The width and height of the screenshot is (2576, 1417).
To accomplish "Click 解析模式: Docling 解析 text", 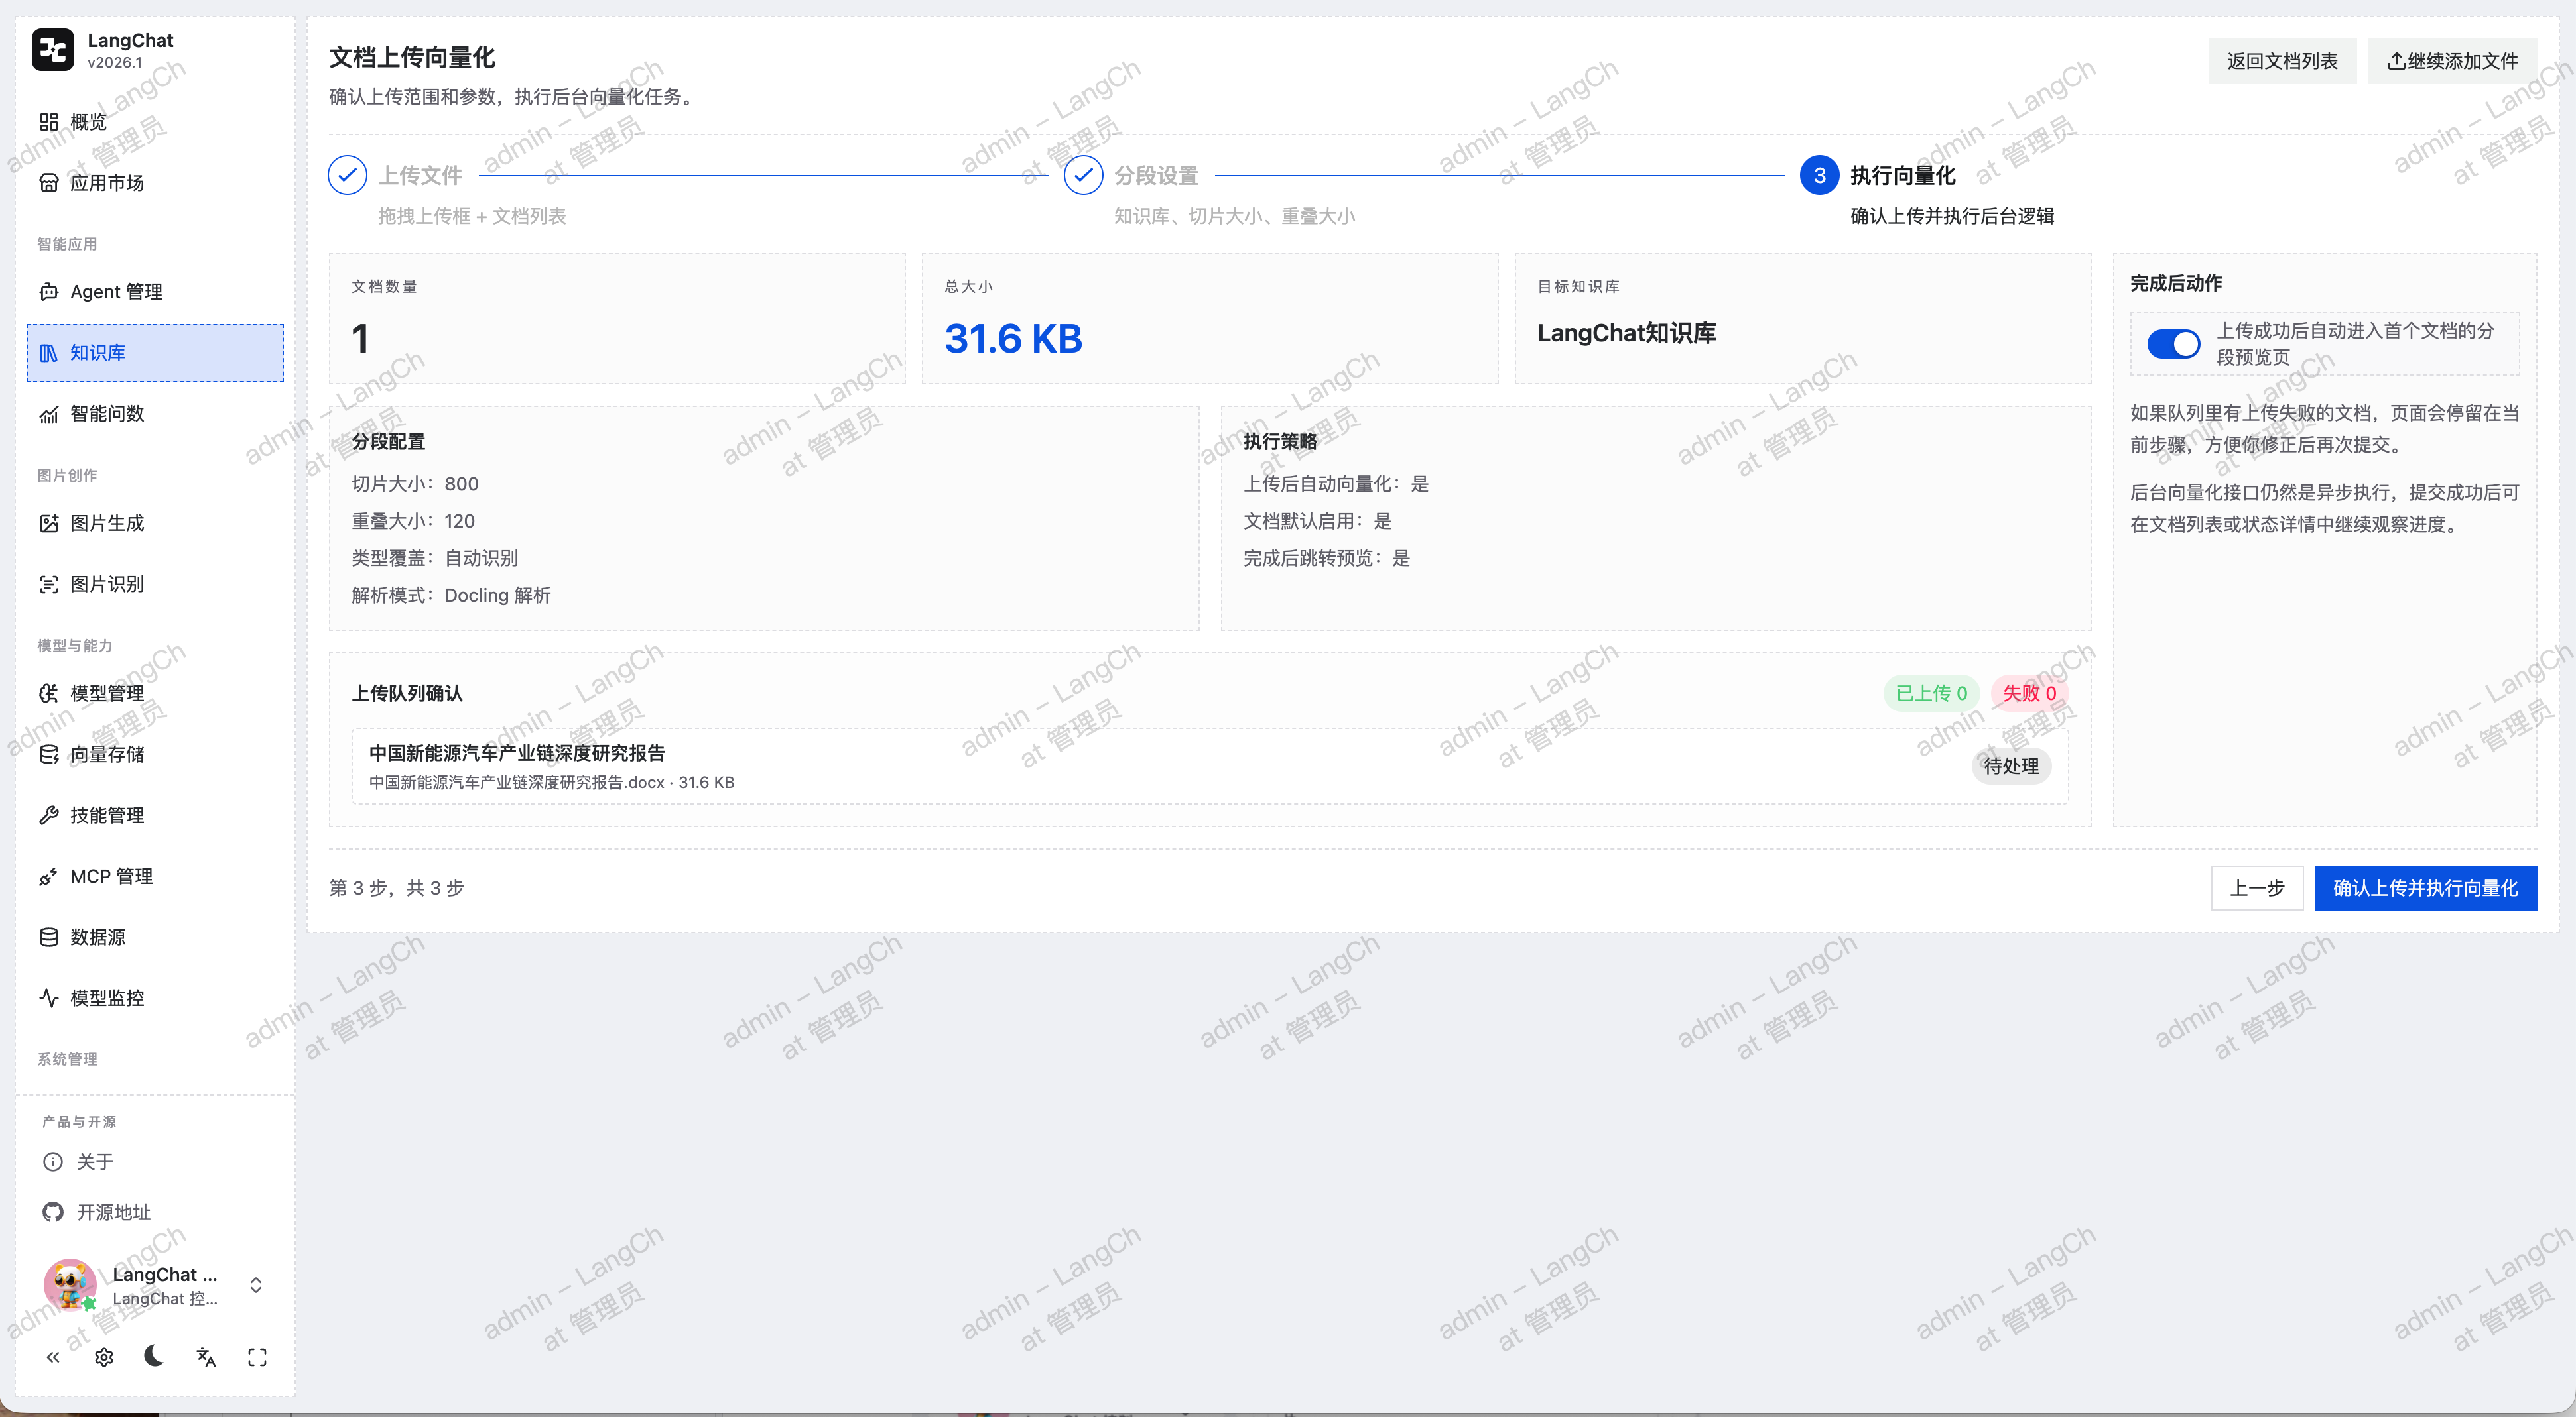I will tap(451, 596).
